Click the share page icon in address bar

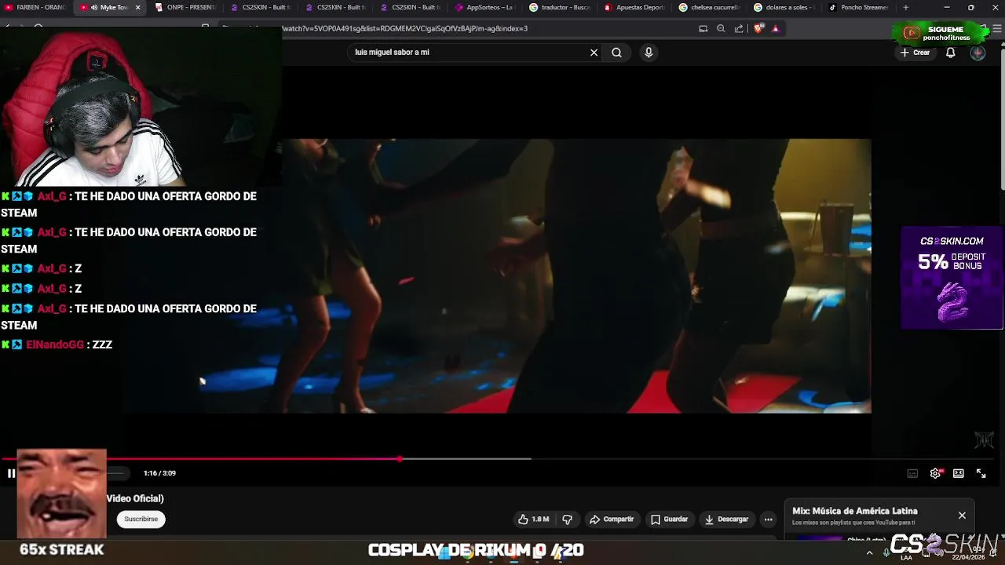pyautogui.click(x=739, y=28)
